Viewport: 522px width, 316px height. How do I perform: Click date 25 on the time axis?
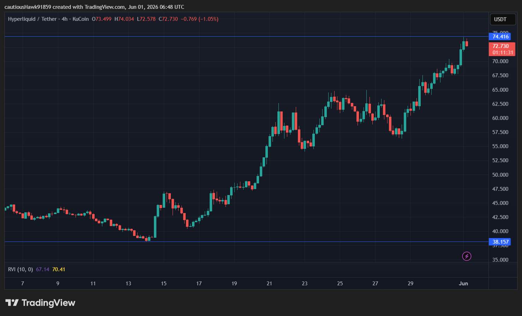[340, 284]
